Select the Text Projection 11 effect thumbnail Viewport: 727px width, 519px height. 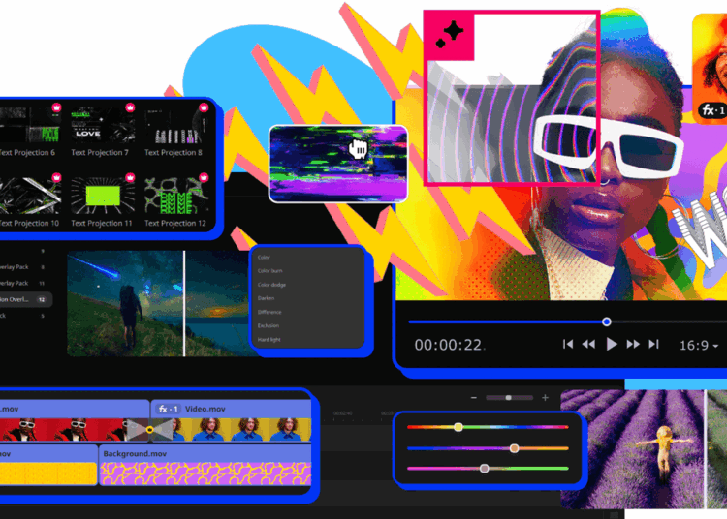[102, 195]
